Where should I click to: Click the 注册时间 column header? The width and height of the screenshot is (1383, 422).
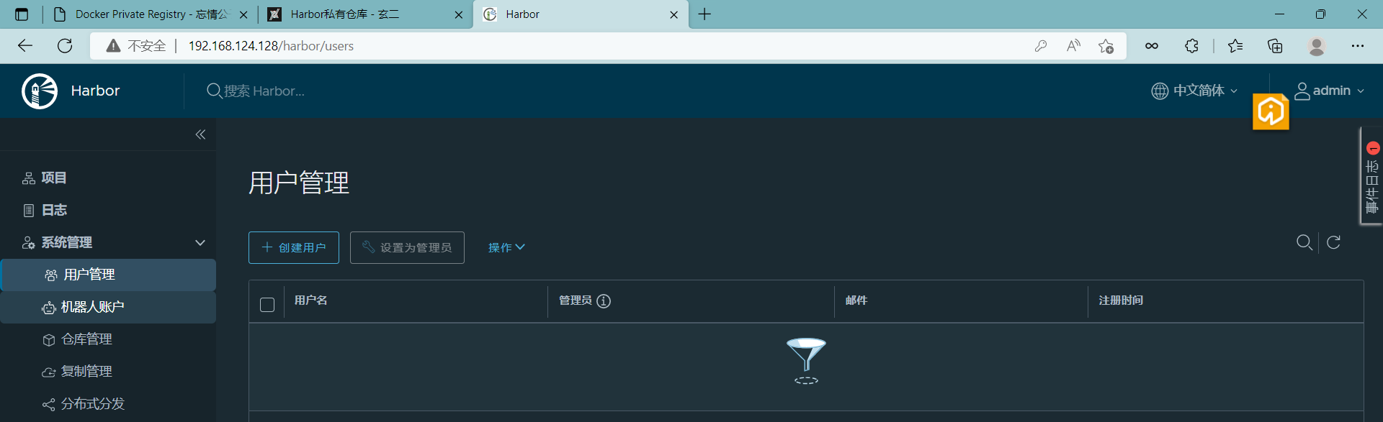pos(1121,301)
